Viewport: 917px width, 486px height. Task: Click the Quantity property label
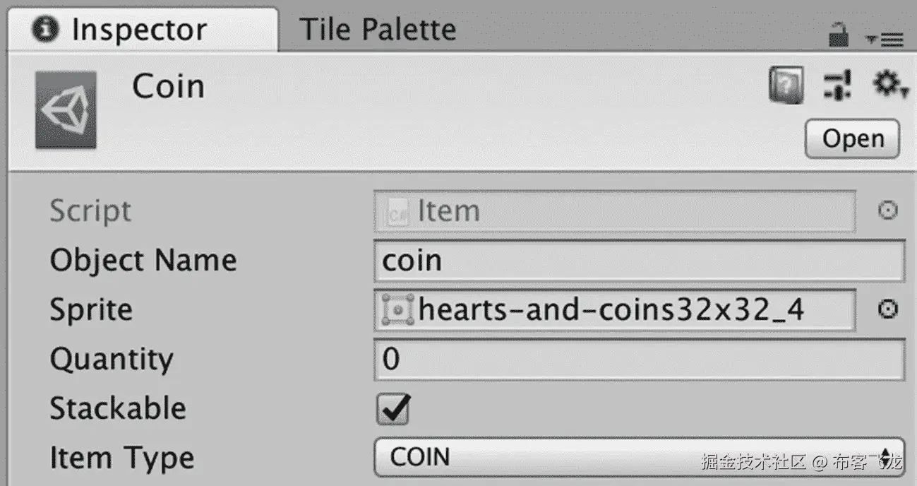click(112, 360)
